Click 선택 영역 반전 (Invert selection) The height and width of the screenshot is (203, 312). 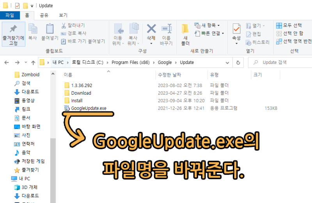[294, 41]
